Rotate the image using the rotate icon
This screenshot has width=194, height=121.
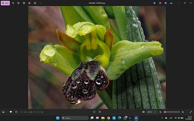(13, 3)
